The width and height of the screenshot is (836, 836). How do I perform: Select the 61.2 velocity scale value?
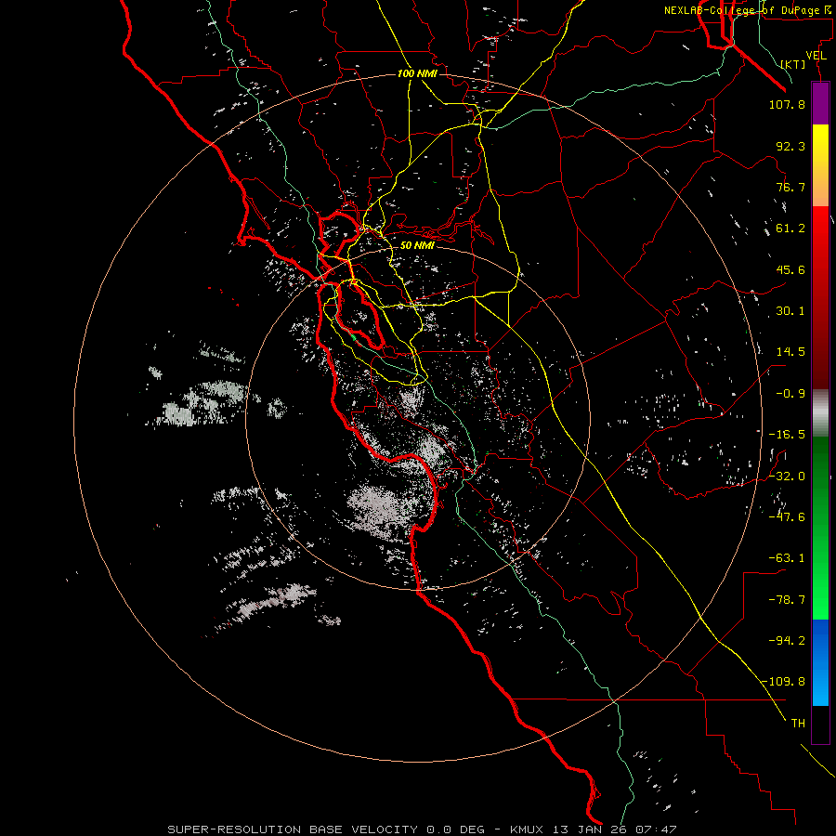tap(790, 229)
